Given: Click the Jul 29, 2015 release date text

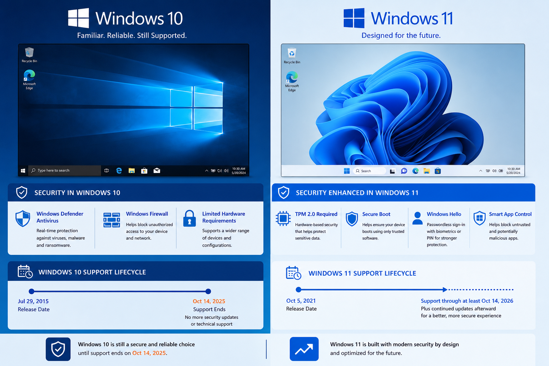Looking at the screenshot, I should (x=33, y=301).
